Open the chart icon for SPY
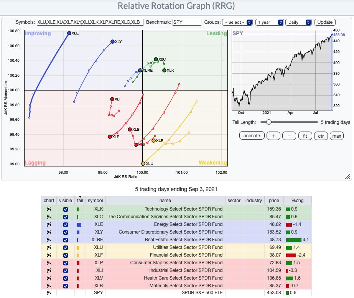The image size is (354, 298). [49, 293]
